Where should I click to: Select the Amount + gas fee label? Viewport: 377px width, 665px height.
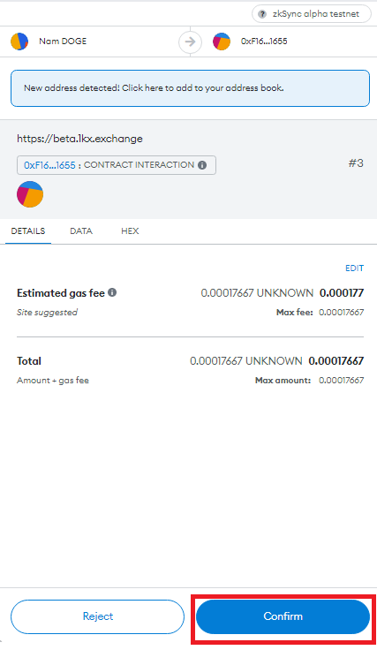[53, 381]
